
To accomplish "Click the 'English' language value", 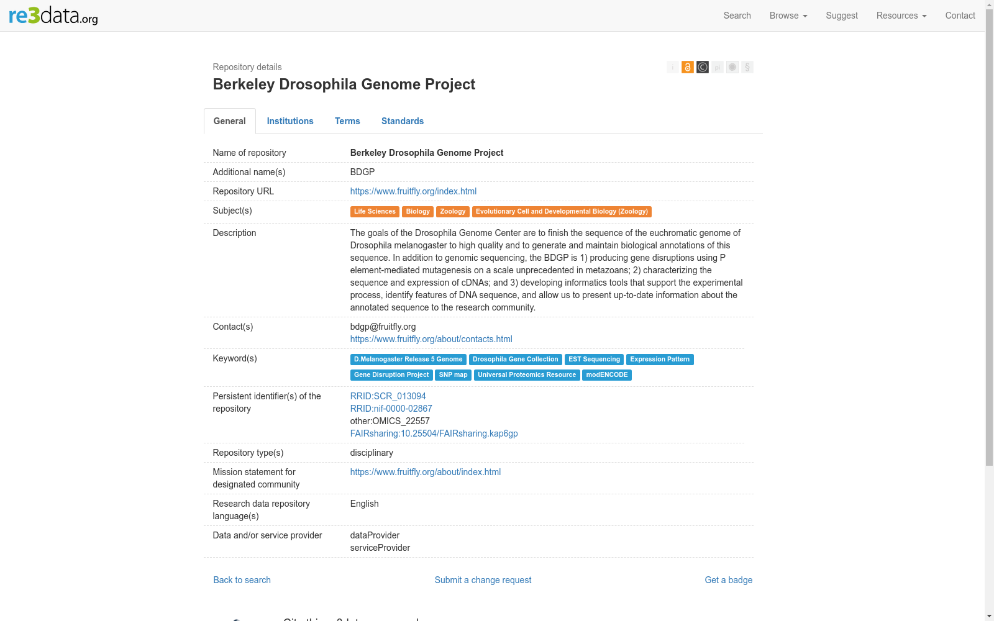I will 365,504.
